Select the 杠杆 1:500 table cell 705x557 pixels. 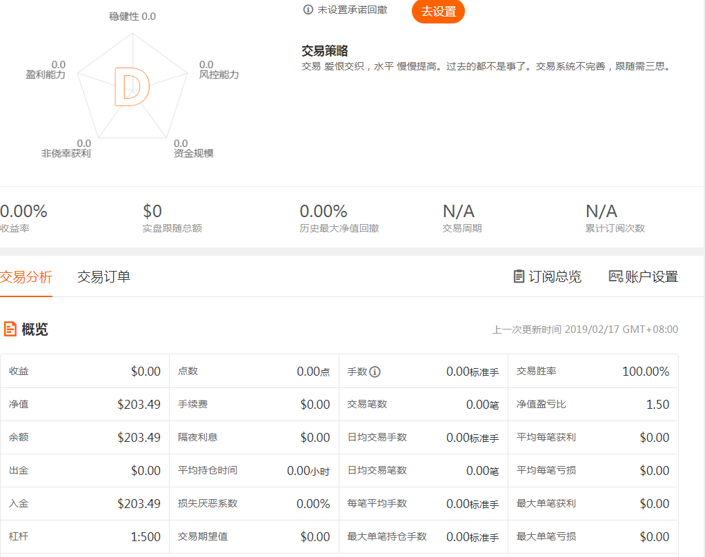point(84,537)
